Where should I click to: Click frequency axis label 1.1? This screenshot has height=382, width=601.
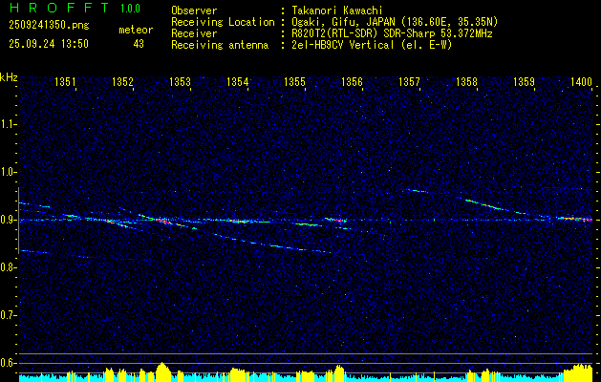8,124
